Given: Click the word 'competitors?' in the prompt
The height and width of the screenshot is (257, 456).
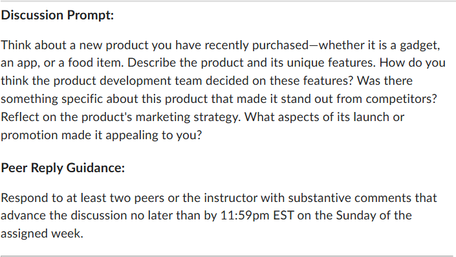Looking at the screenshot, I should [x=401, y=99].
